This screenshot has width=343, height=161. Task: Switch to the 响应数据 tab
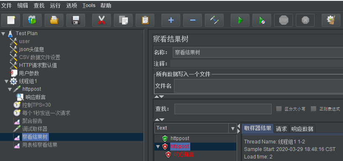pyautogui.click(x=302, y=129)
